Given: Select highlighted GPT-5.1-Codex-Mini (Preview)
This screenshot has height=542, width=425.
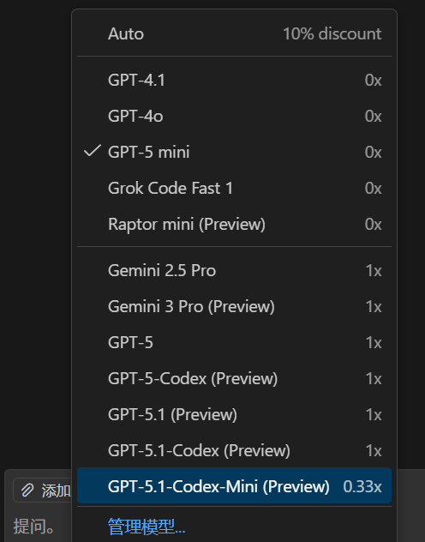Looking at the screenshot, I should coord(234,485).
